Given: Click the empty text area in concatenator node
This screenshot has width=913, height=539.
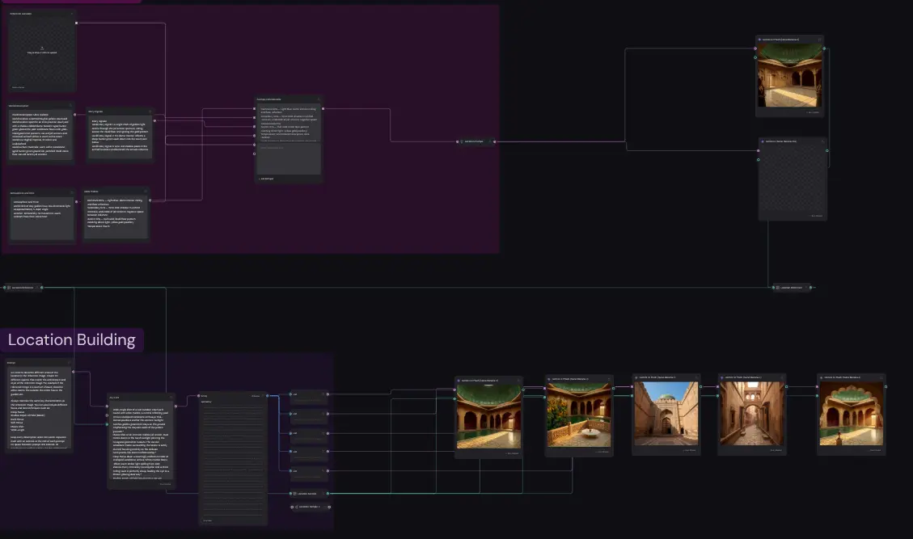Looking at the screenshot, I should [x=289, y=158].
